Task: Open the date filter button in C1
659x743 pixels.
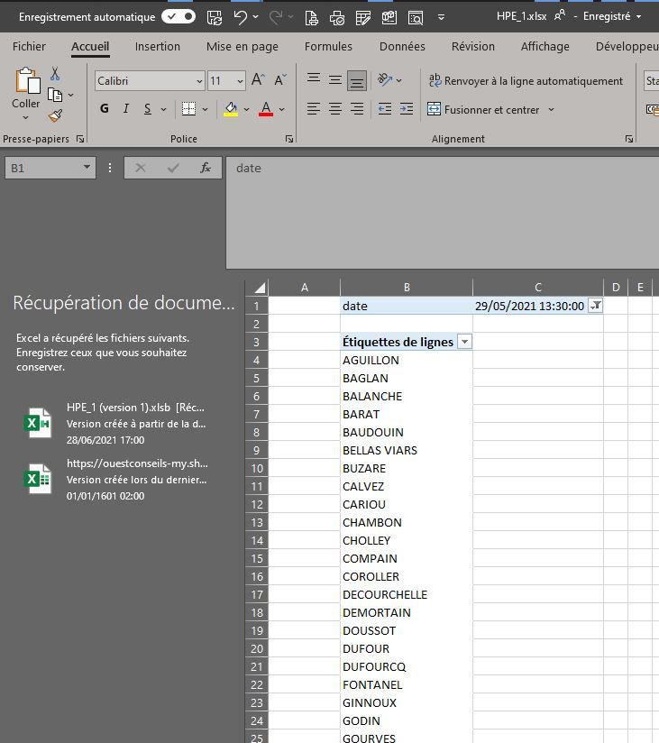Action: pos(596,306)
